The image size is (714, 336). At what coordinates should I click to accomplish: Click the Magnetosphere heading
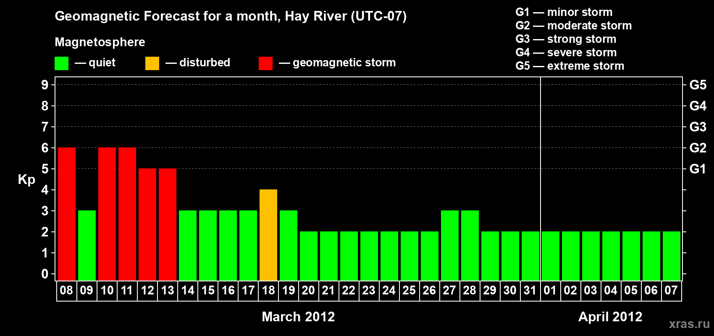click(100, 42)
